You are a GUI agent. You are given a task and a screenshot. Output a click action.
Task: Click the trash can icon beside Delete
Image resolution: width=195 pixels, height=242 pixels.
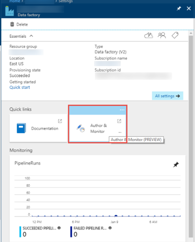tap(12, 24)
